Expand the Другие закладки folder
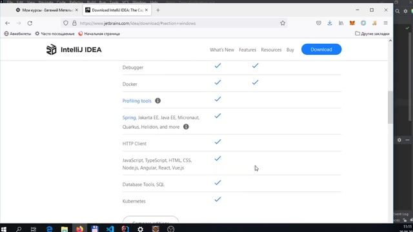 click(372, 34)
